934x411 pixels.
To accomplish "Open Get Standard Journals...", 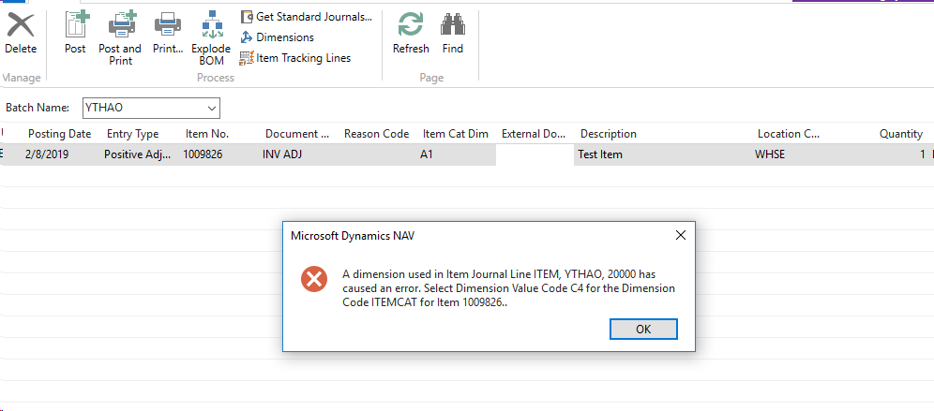I will coord(306,17).
